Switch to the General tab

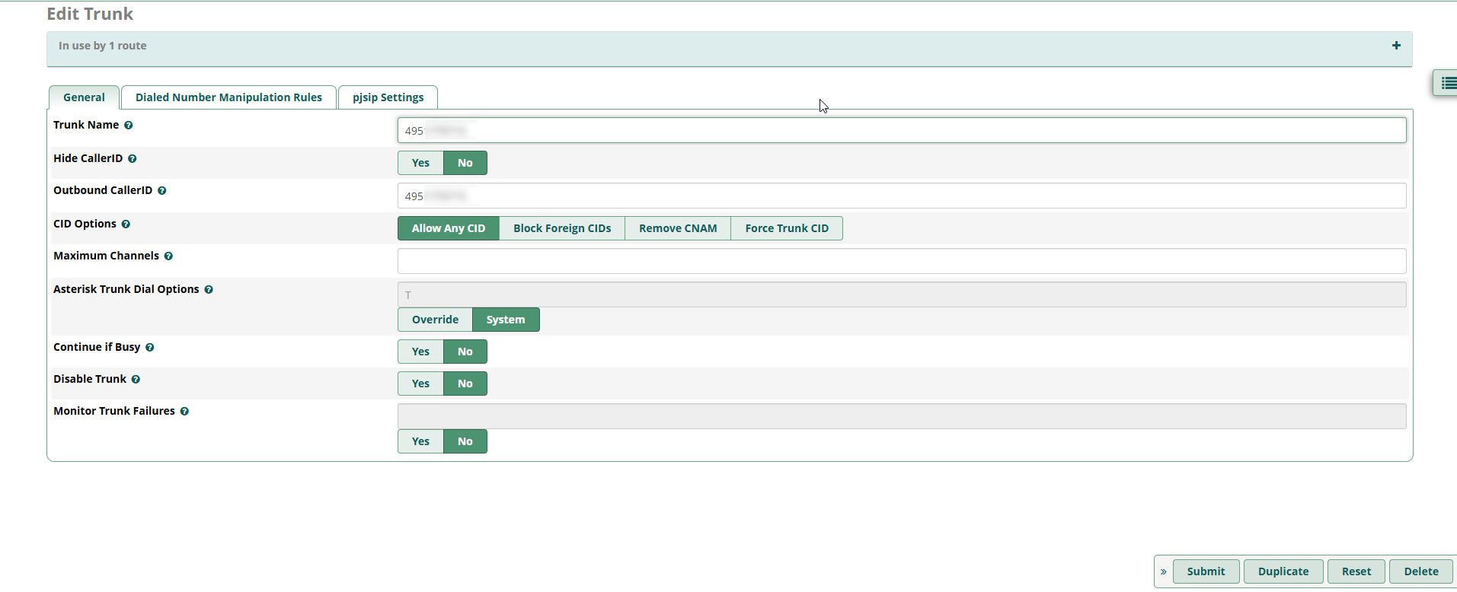point(84,97)
